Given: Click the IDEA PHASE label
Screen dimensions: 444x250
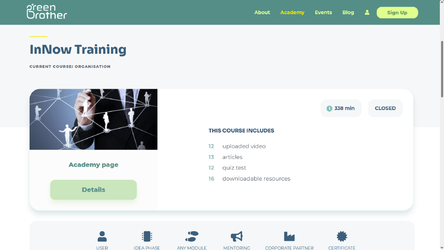Looking at the screenshot, I should [147, 248].
